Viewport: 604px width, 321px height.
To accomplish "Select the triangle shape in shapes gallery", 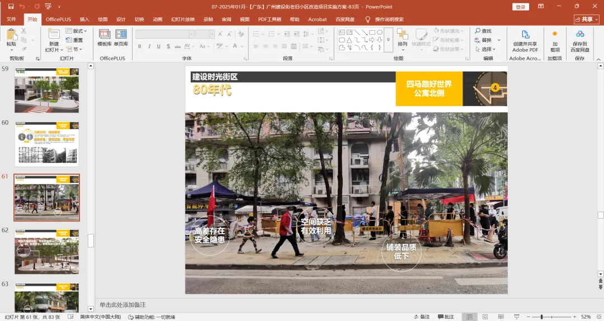I will pyautogui.click(x=349, y=40).
